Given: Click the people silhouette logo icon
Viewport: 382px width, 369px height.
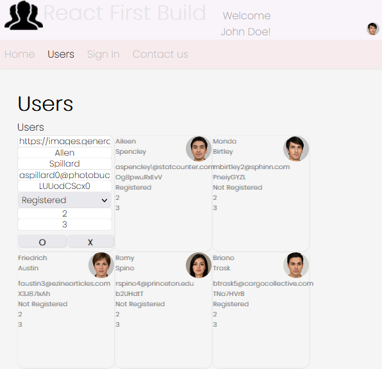Looking at the screenshot, I should pyautogui.click(x=24, y=15).
